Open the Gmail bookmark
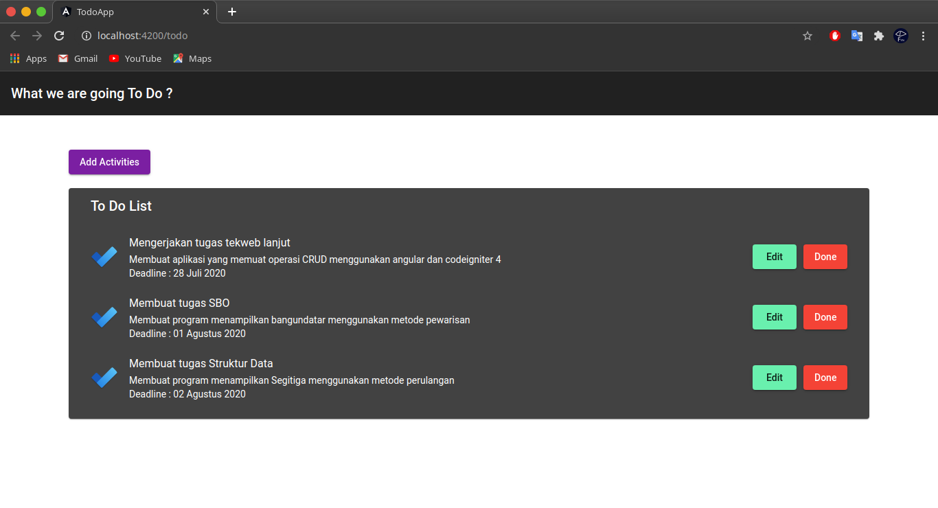Viewport: 938px width, 508px height. click(x=78, y=58)
